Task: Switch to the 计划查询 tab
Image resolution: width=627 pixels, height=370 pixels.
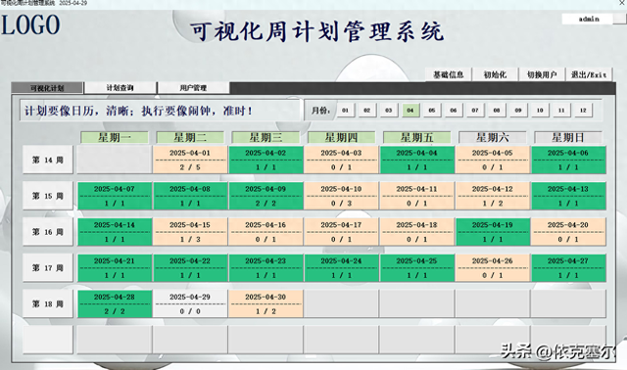Action: tap(120, 88)
